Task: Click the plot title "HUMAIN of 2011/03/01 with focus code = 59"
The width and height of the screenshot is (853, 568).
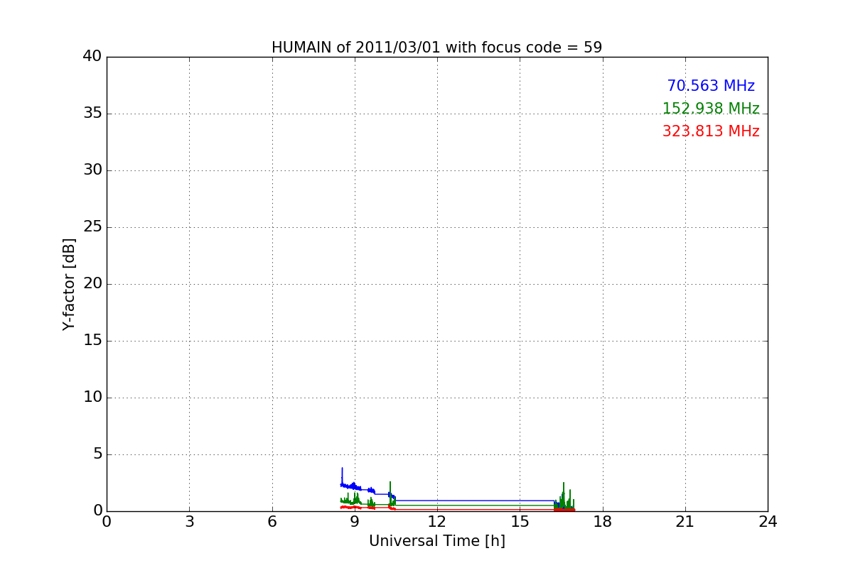Action: click(x=436, y=48)
